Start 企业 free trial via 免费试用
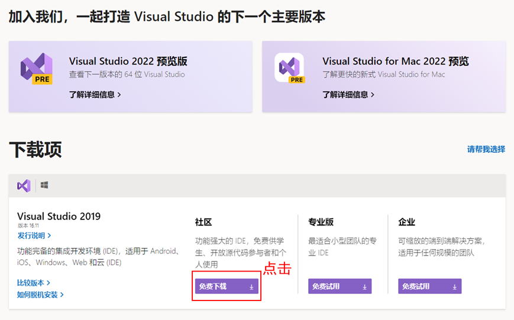514x320 pixels. pyautogui.click(x=430, y=286)
